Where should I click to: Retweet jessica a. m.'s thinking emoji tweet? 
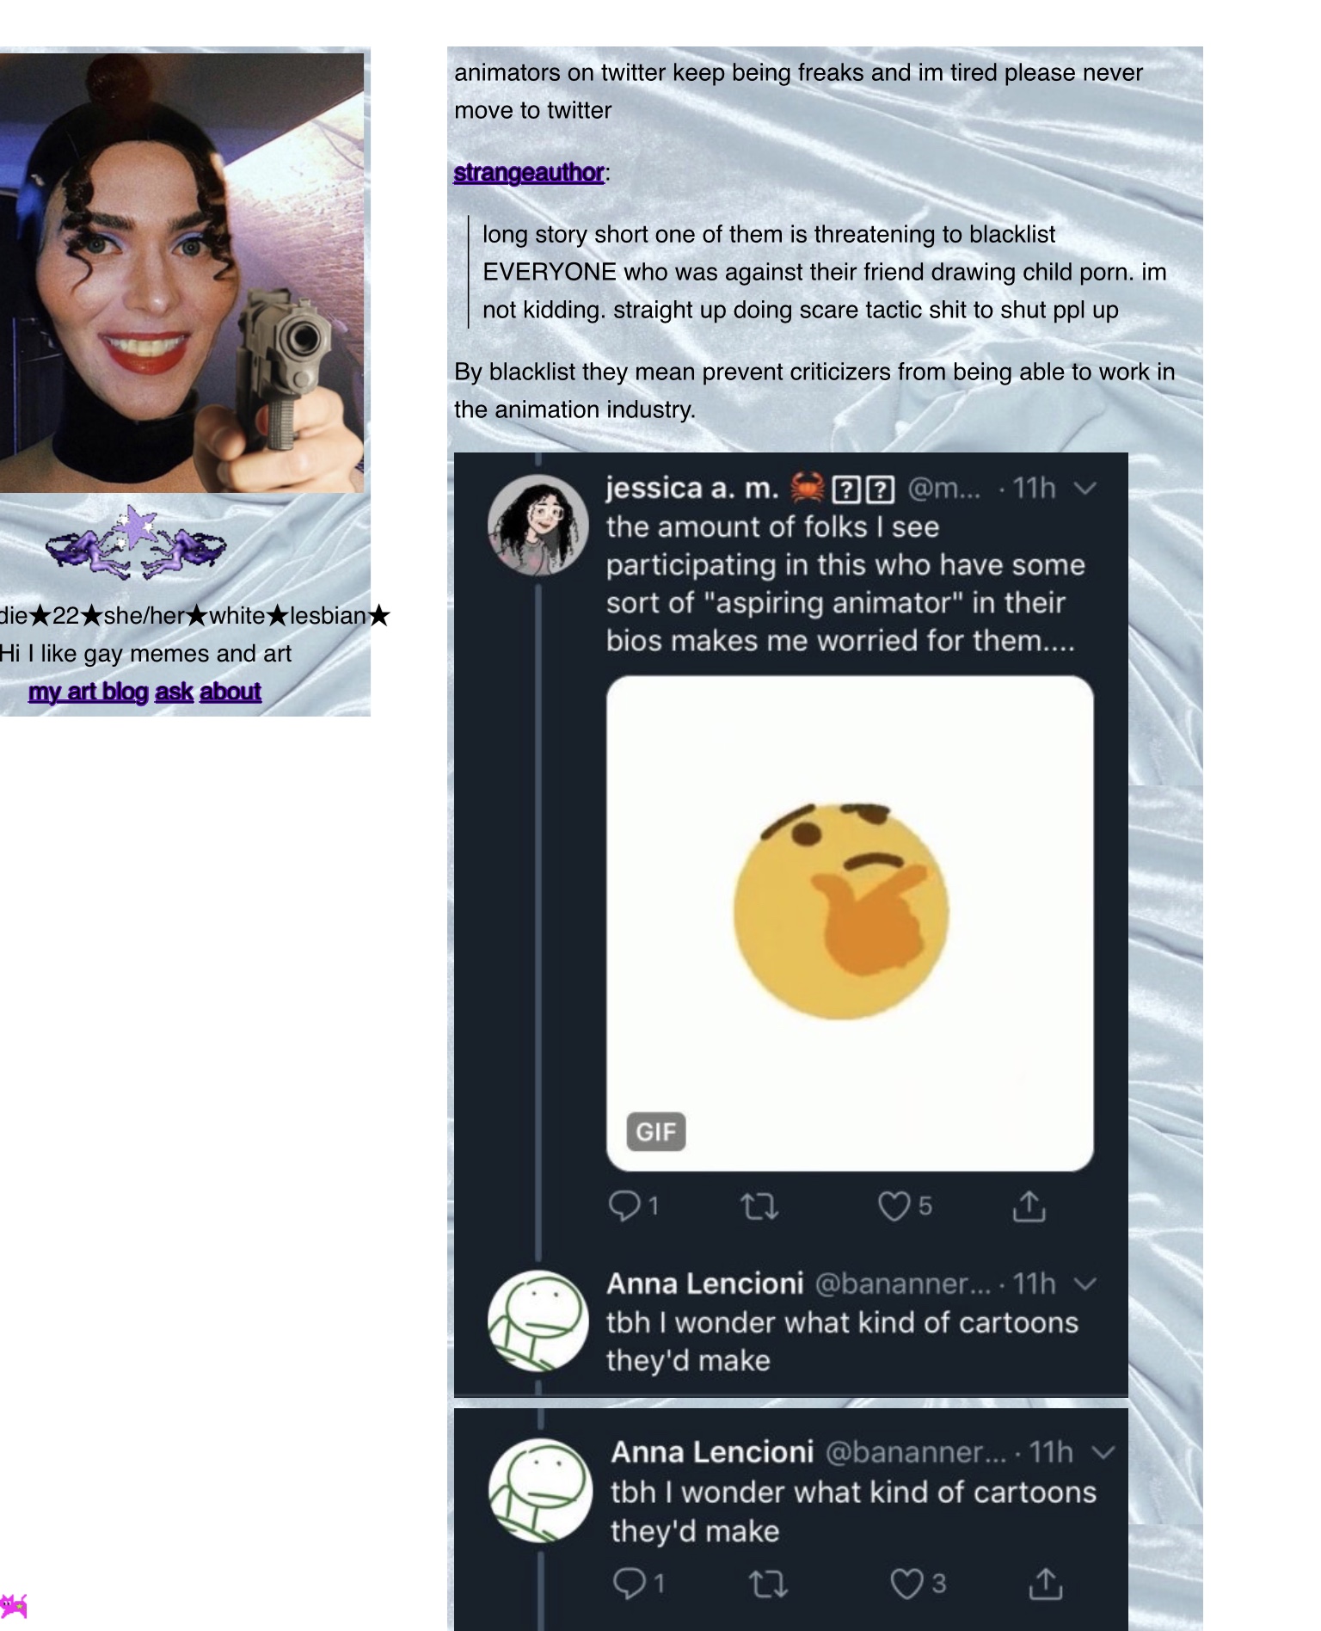tap(760, 1206)
